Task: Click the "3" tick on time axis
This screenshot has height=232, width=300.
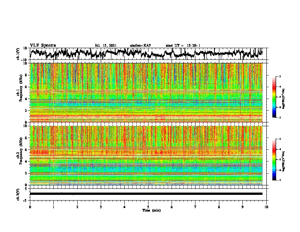Action: 101,207
